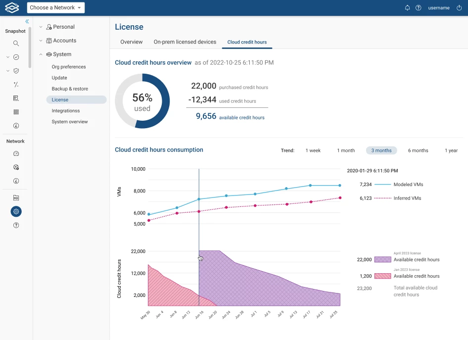Open the plus-minus diff icon
This screenshot has width=468, height=340.
16,85
